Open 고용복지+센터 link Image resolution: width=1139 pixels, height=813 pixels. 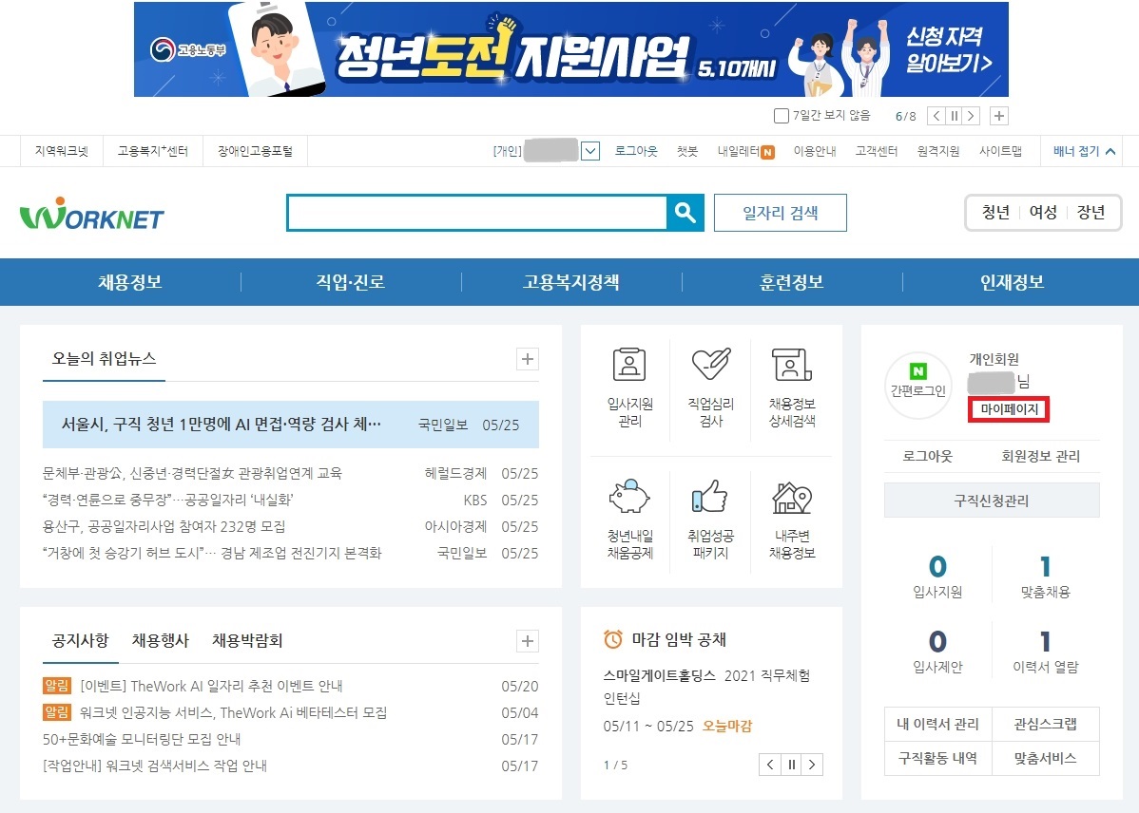click(x=152, y=151)
